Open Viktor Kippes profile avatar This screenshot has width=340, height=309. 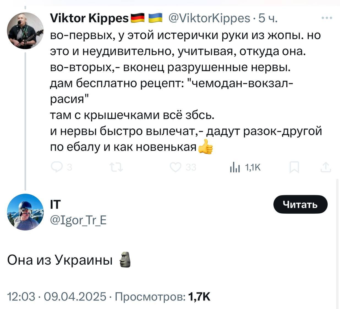coord(25,31)
